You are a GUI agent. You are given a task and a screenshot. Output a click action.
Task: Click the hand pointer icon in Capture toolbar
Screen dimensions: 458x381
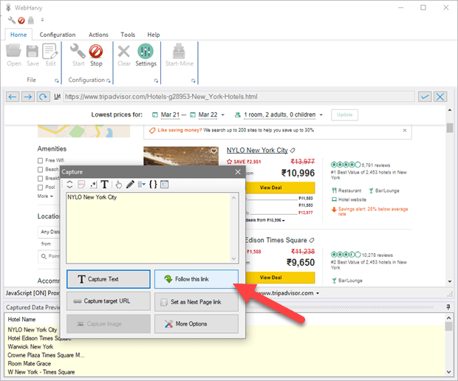119,184
